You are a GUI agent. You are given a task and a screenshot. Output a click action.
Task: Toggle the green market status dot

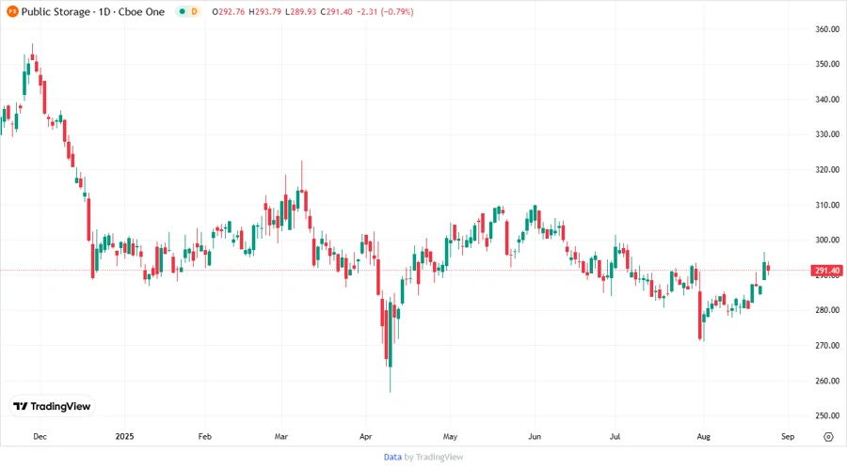click(182, 11)
